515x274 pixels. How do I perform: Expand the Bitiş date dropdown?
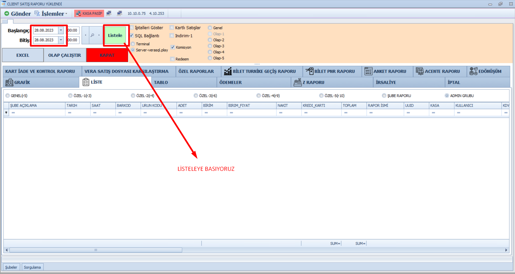[x=61, y=40]
